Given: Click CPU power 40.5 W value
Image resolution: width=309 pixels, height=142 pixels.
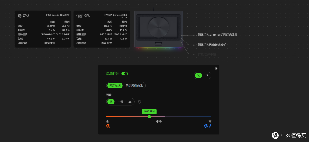Looking at the screenshot, I should (51, 38).
